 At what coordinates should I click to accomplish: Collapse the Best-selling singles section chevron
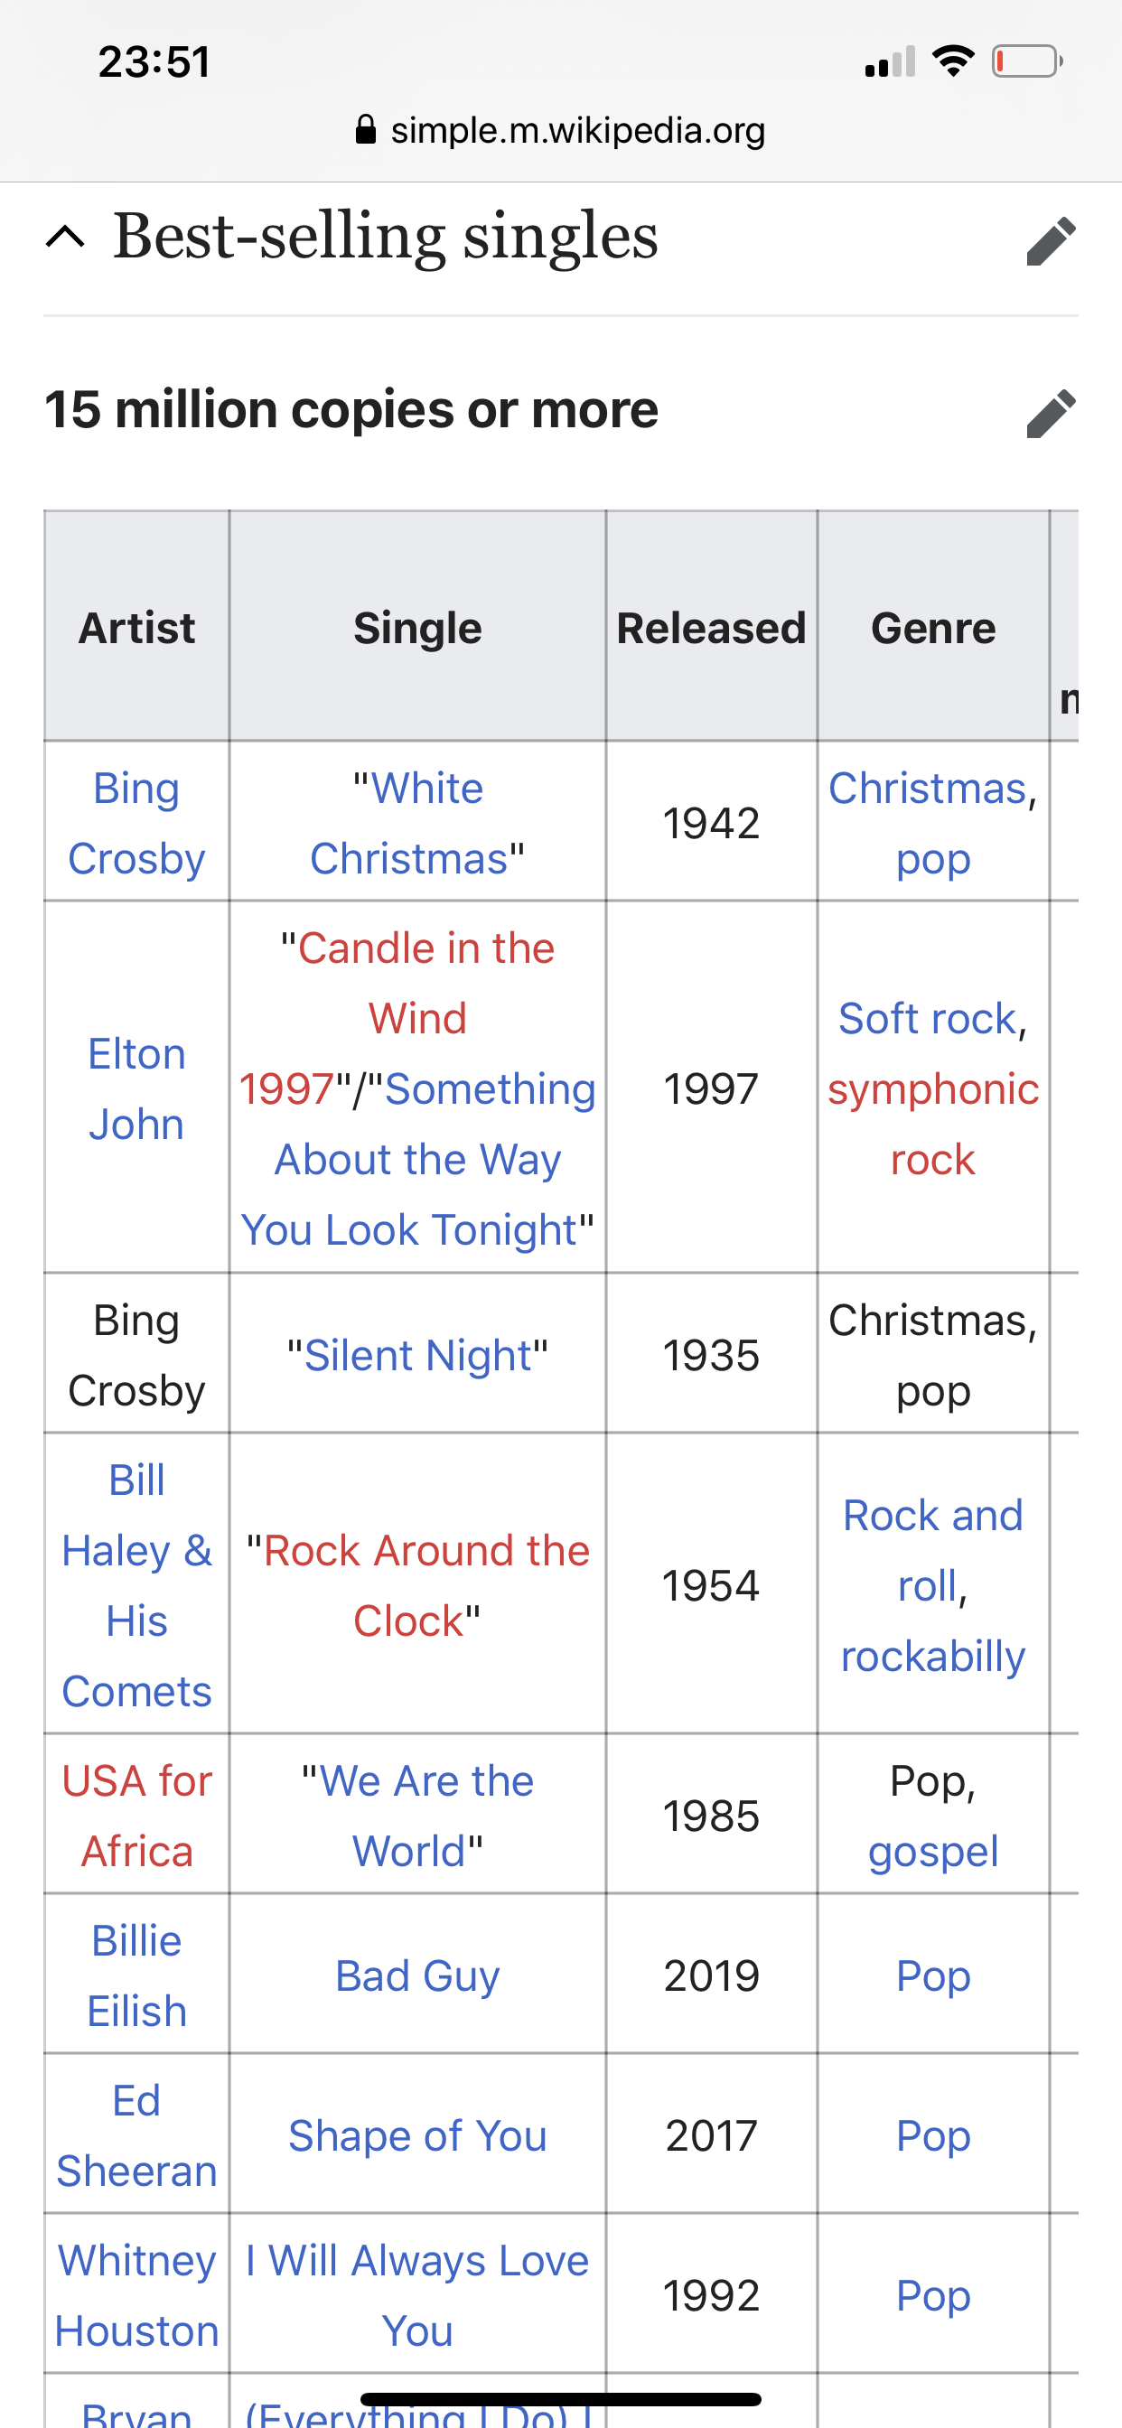click(x=65, y=237)
